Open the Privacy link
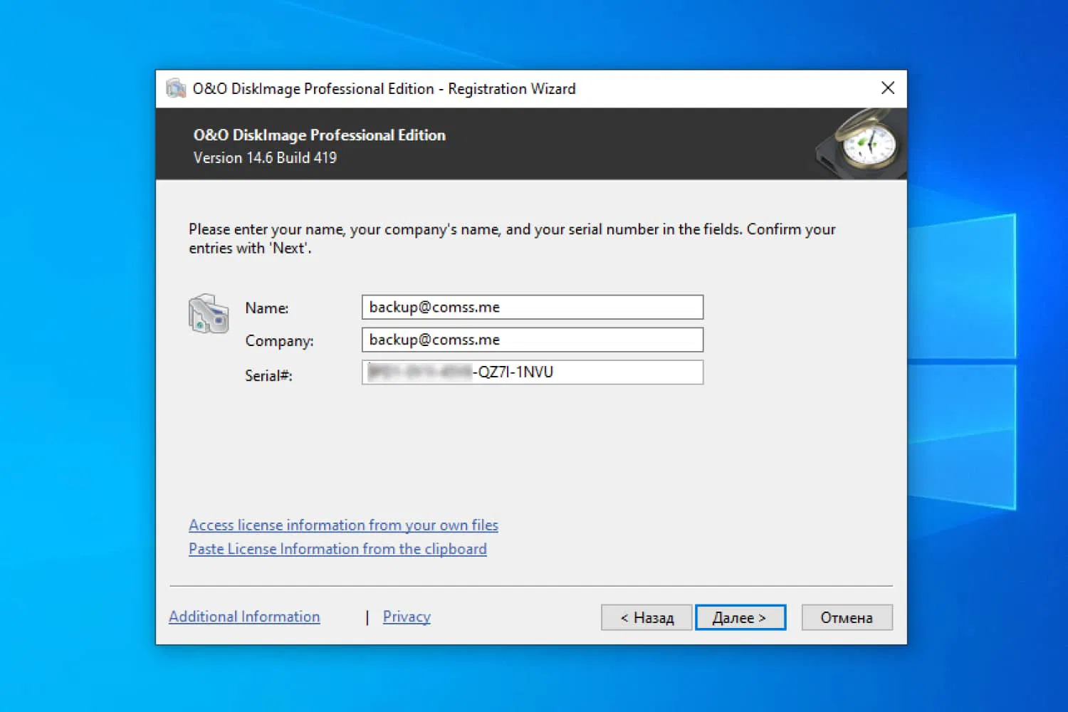 pos(407,617)
